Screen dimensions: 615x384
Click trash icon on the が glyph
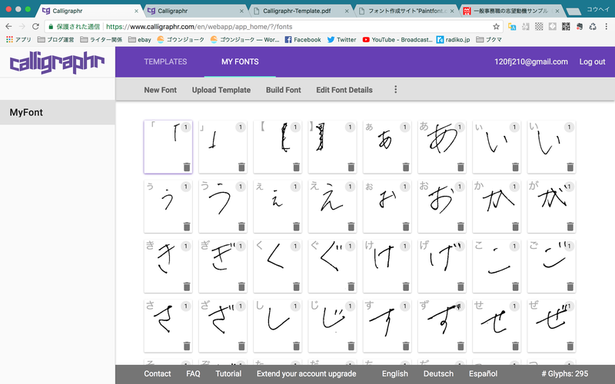pos(569,227)
